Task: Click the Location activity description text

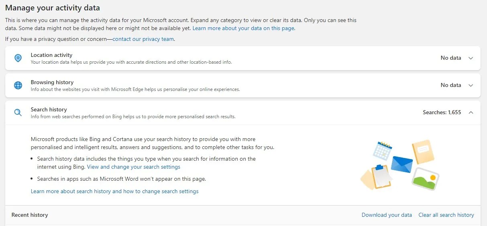Action: pyautogui.click(x=131, y=62)
